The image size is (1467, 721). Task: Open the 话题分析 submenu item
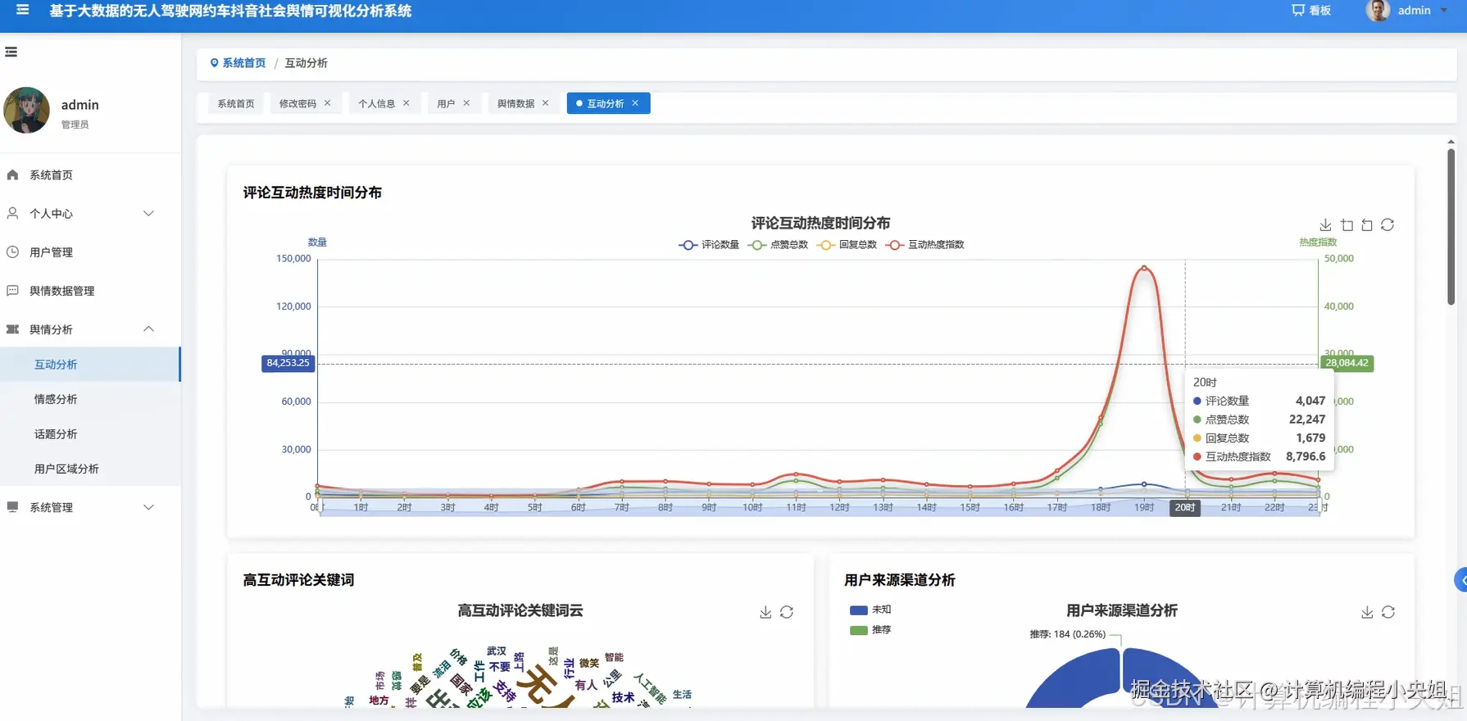[90, 433]
